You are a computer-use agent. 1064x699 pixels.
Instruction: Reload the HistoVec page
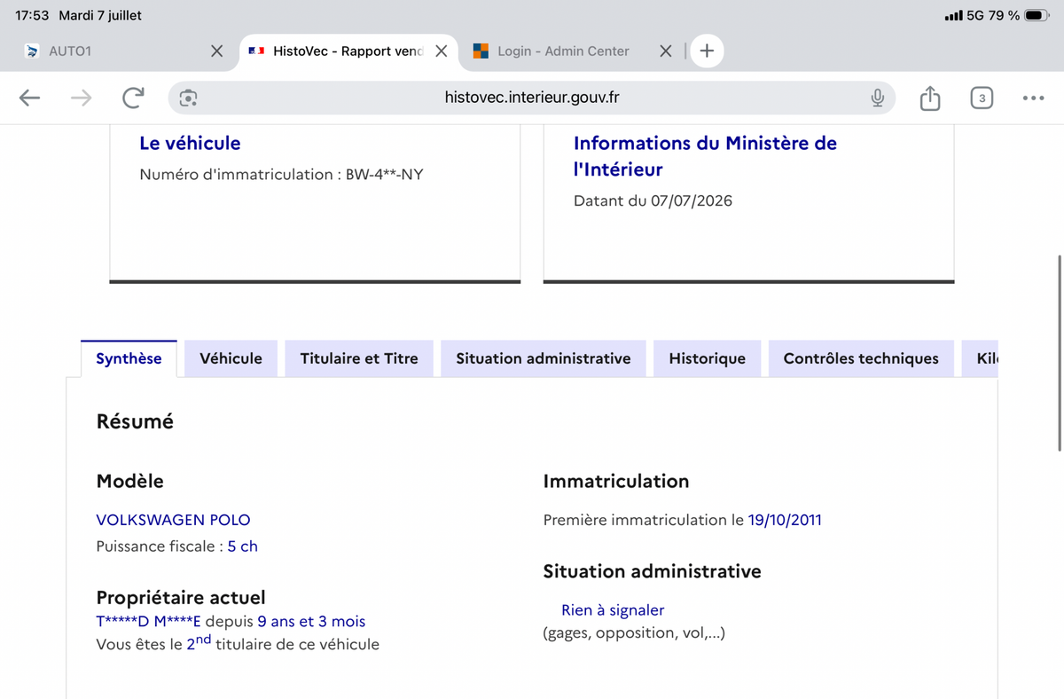click(x=133, y=98)
